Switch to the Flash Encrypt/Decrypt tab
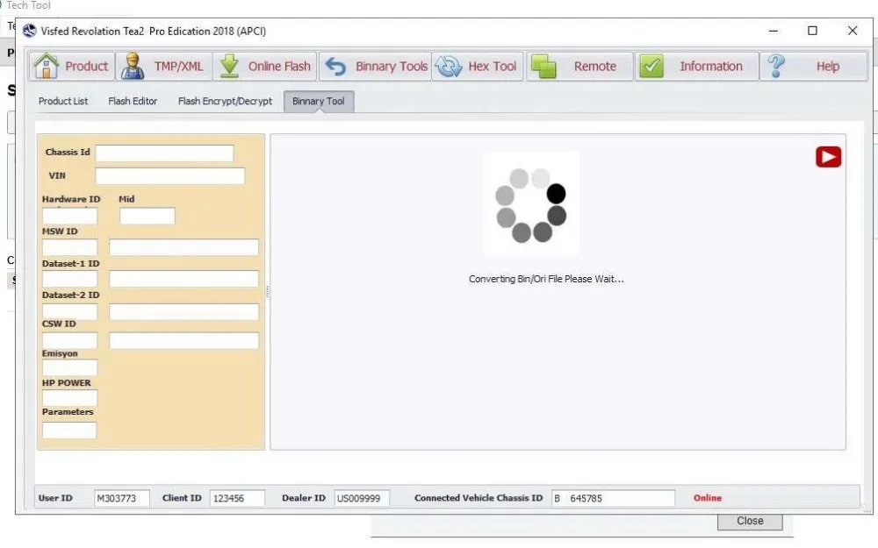The image size is (878, 548). click(225, 101)
